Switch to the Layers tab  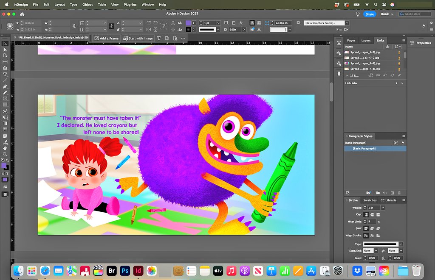366,40
